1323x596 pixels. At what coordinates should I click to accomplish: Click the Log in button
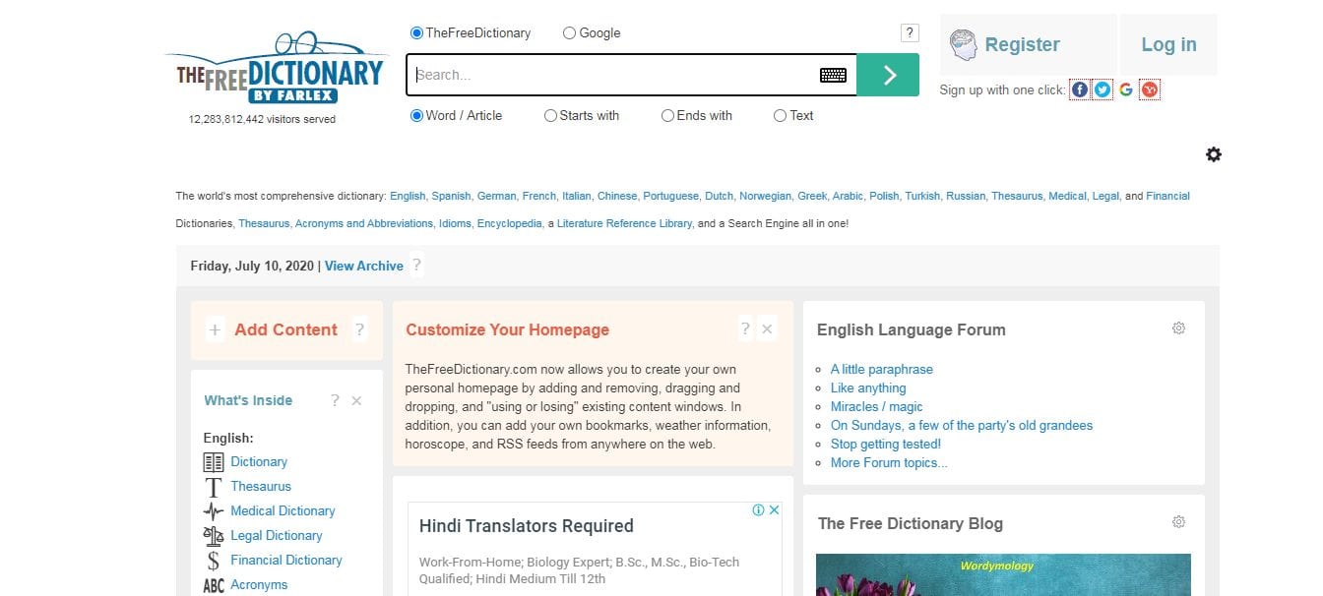pos(1168,44)
